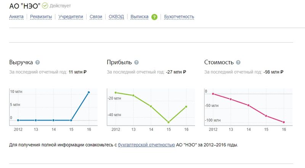Open the Анкета tab

[x=16, y=17]
